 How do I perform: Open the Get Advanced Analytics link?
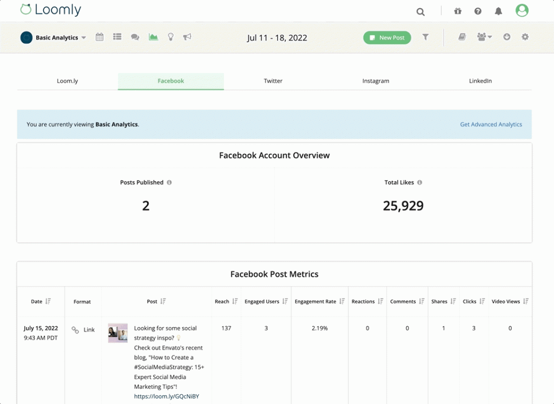point(491,124)
